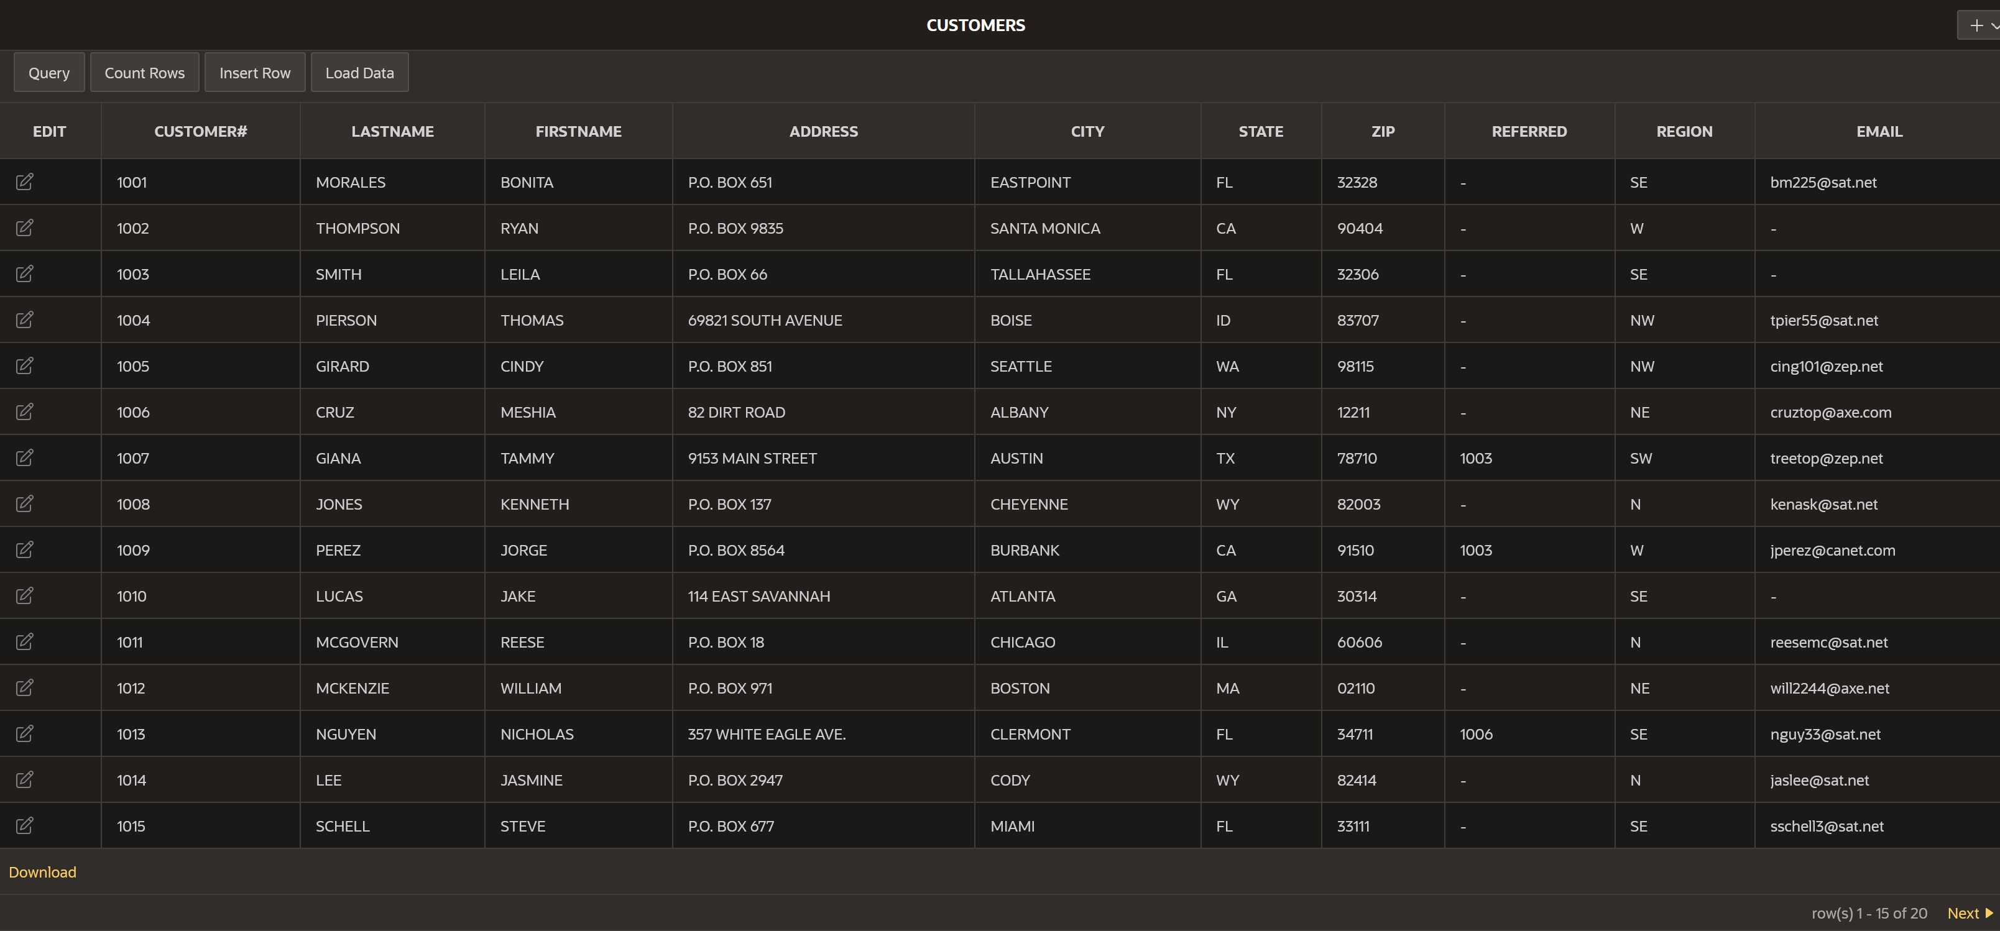This screenshot has height=931, width=2000.
Task: Edit customer 1006 CRUZ record
Action: pos(25,411)
